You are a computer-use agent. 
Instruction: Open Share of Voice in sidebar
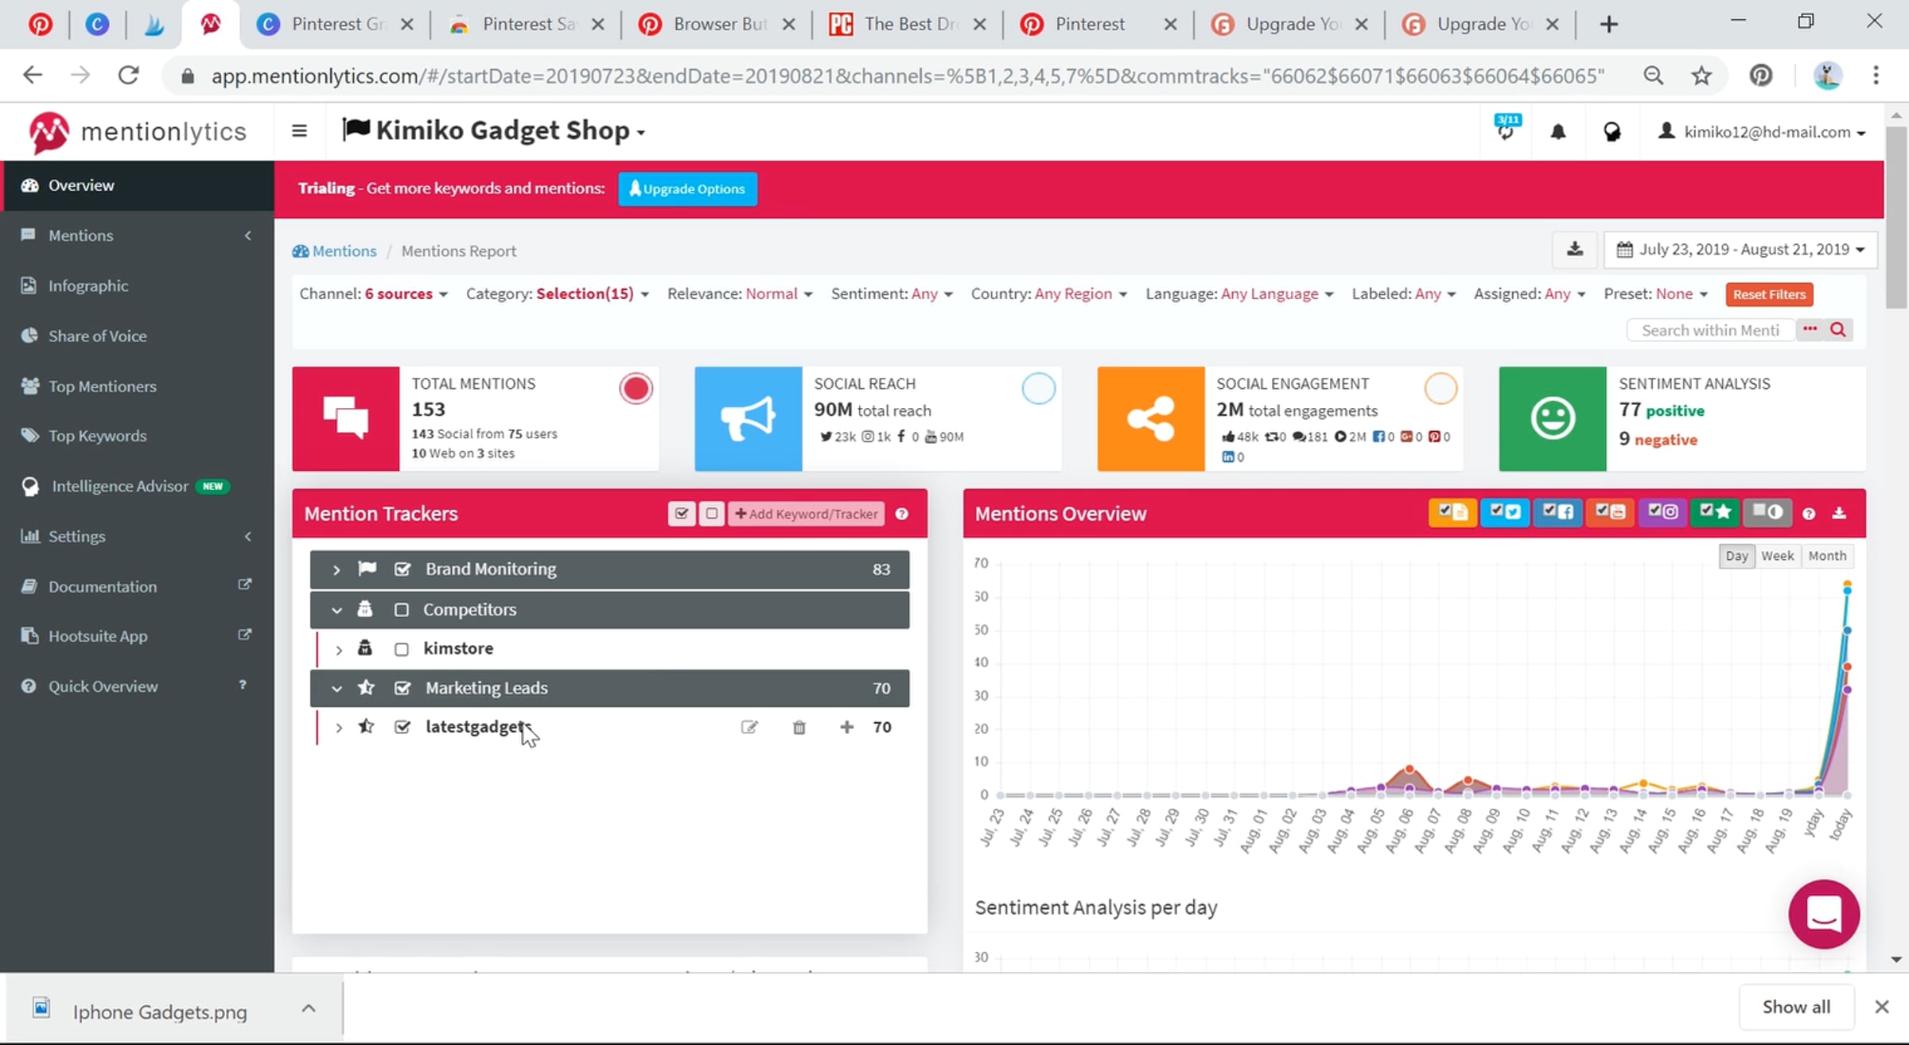pyautogui.click(x=97, y=336)
